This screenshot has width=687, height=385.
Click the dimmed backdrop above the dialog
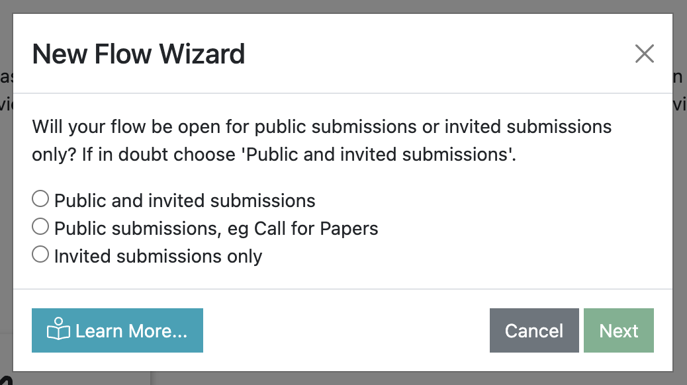[x=331, y=6]
